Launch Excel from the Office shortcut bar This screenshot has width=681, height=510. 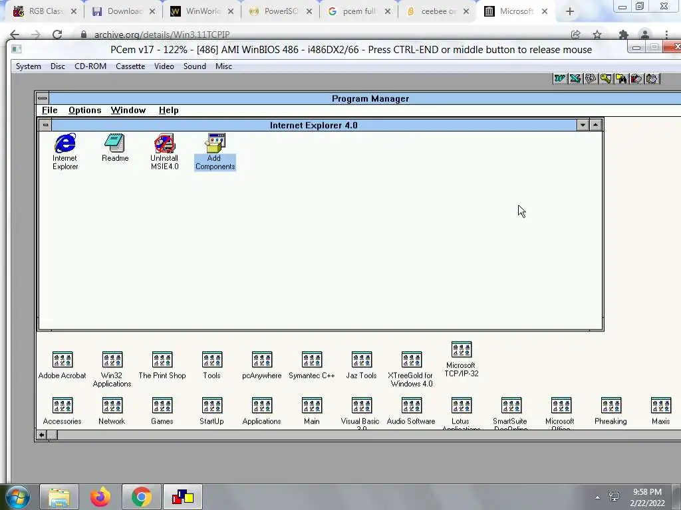coord(575,78)
